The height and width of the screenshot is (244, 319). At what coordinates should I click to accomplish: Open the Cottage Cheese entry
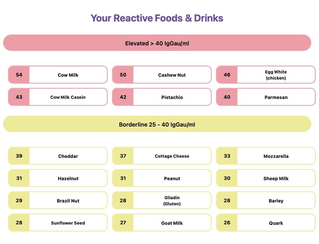coord(162,156)
